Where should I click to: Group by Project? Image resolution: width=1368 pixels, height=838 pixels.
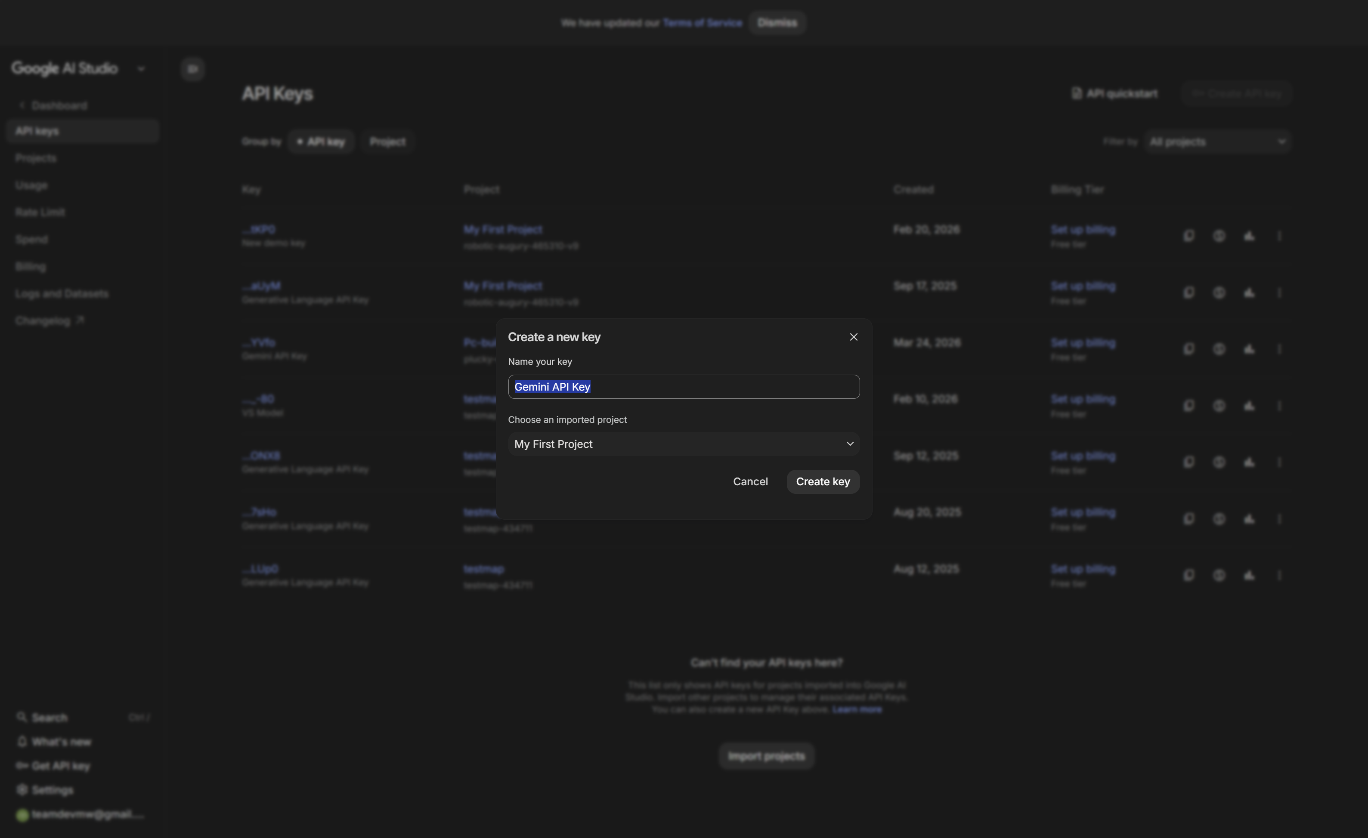(387, 142)
